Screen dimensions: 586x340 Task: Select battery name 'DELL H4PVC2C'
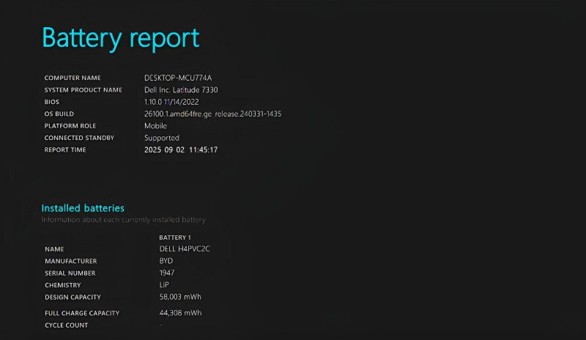coord(185,248)
